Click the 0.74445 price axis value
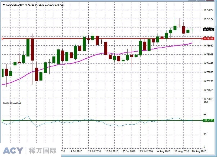This screenshot has height=157, width=217. coord(209,63)
